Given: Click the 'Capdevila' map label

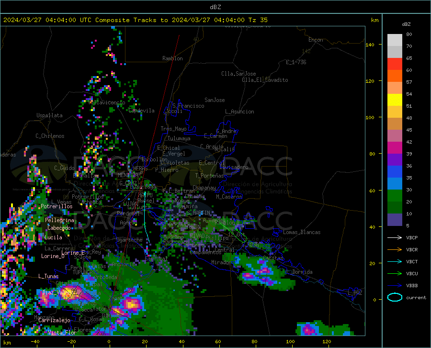Looking at the screenshot, I should point(142,111).
